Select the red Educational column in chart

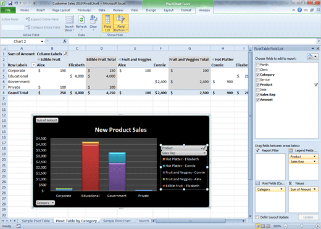coord(90,168)
